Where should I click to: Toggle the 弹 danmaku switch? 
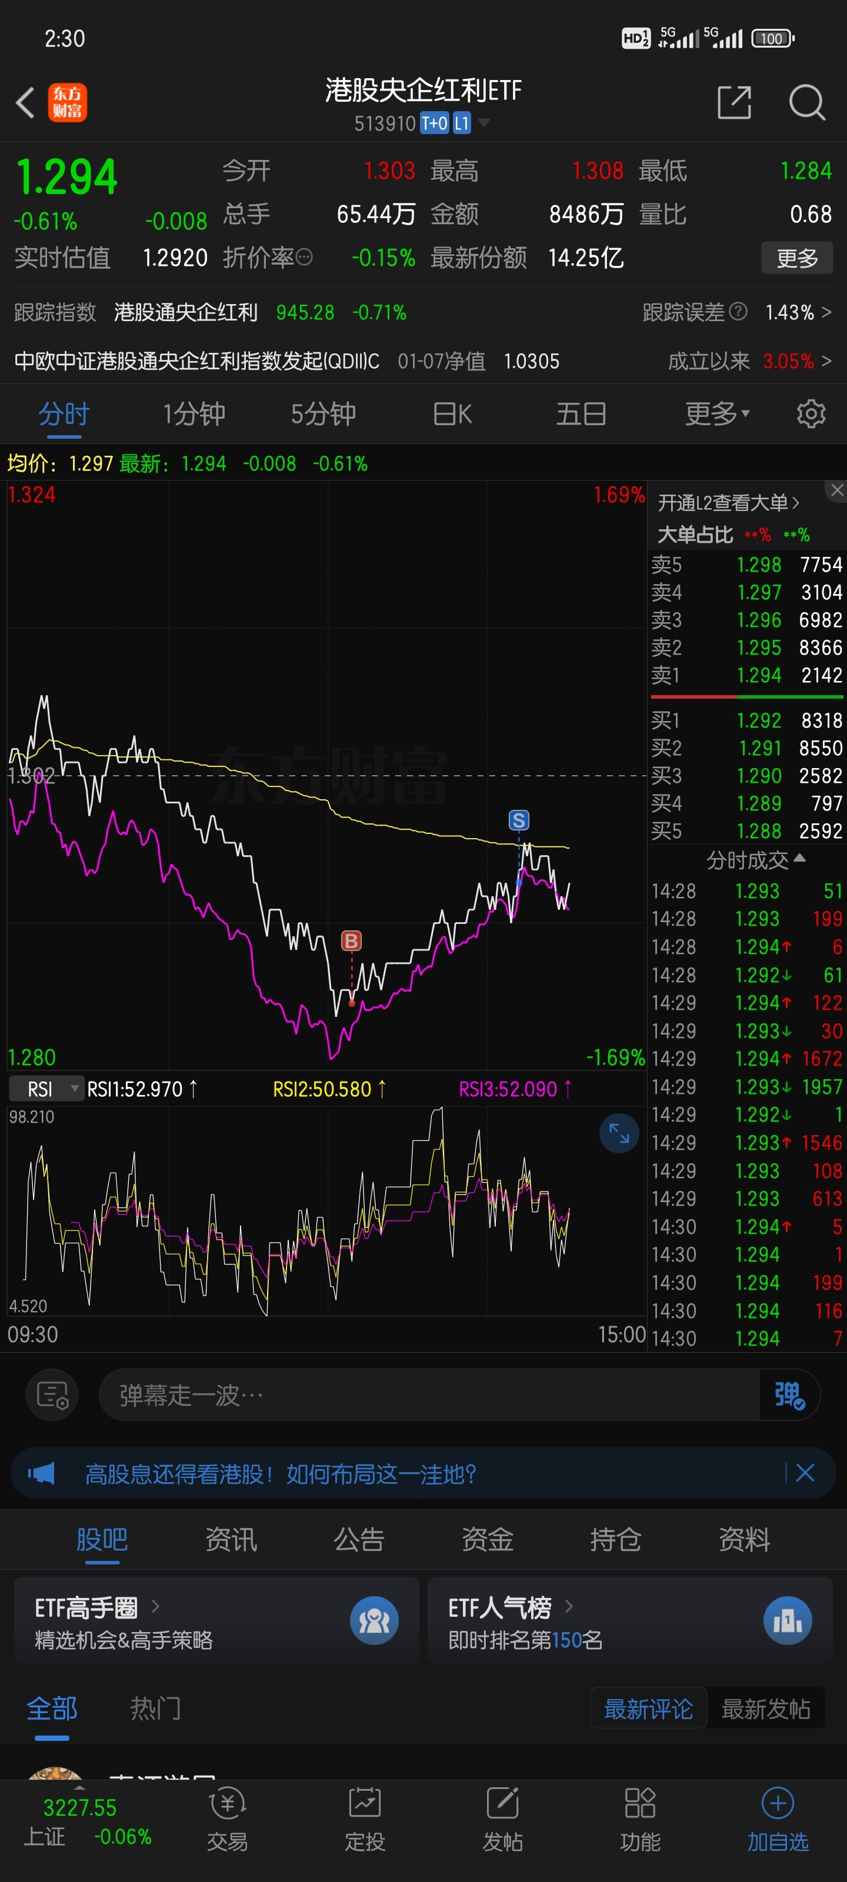[789, 1394]
